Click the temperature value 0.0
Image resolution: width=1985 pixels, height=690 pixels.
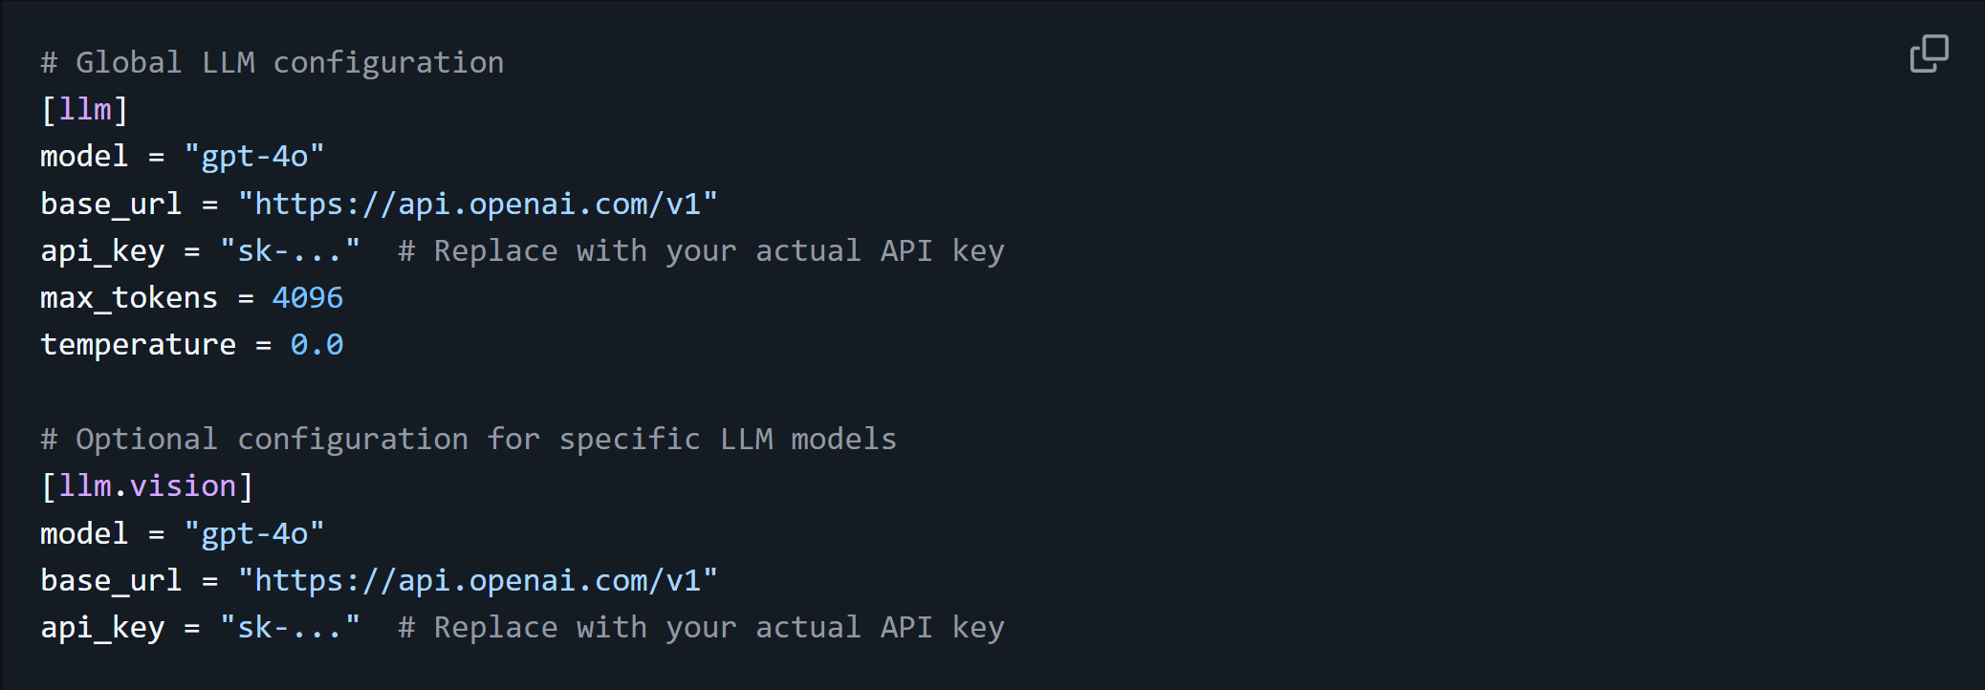pos(316,344)
